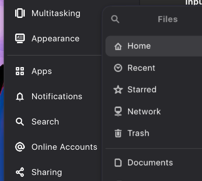This screenshot has width=202, height=181.
Task: Click the Notifications bell icon
Action: tap(20, 96)
